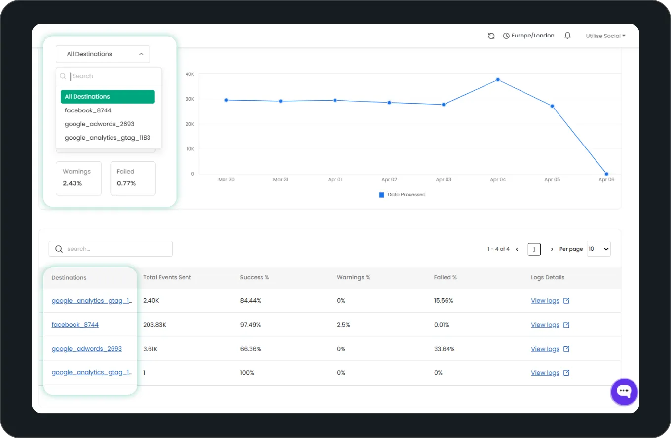Click the Warnings % column header

click(354, 277)
